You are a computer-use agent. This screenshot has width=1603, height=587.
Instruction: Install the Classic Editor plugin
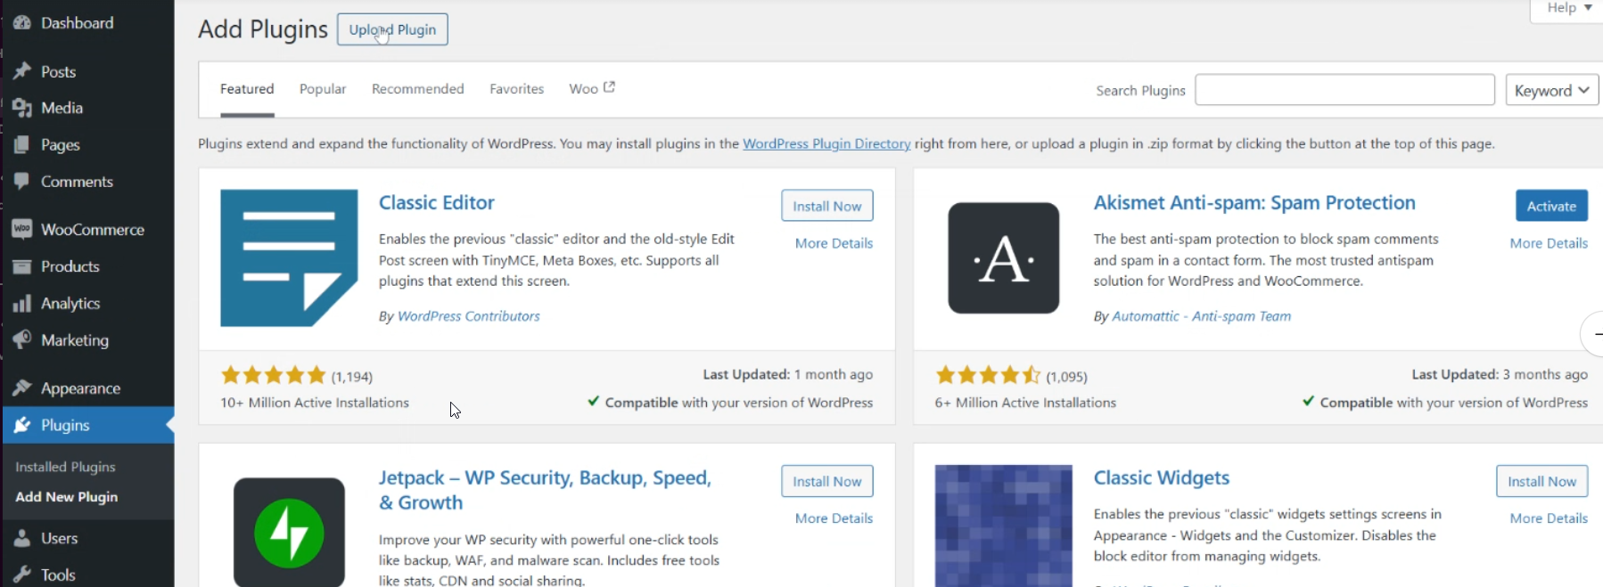click(827, 206)
